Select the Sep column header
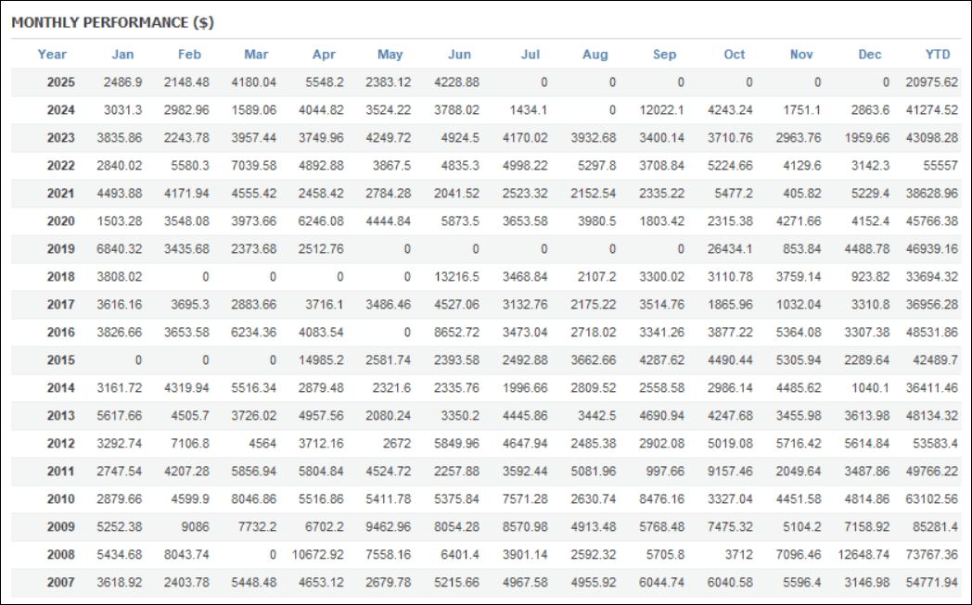 tap(664, 55)
